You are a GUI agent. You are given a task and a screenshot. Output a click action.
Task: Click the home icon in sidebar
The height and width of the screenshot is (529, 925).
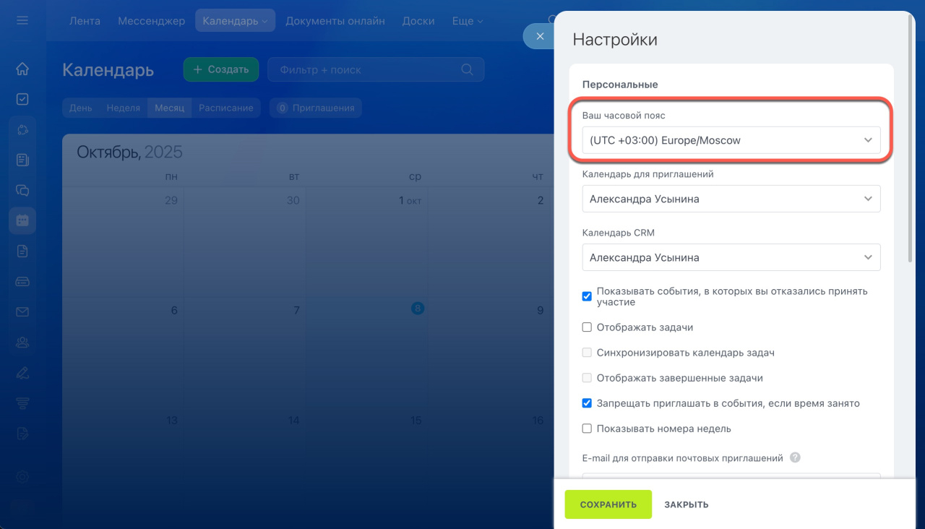tap(22, 69)
